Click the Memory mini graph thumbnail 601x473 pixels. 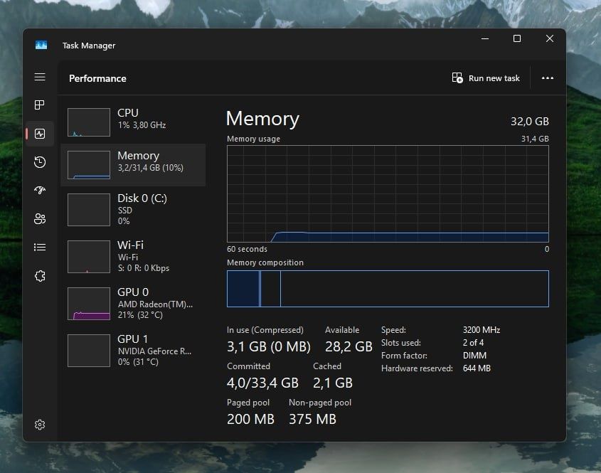89,165
